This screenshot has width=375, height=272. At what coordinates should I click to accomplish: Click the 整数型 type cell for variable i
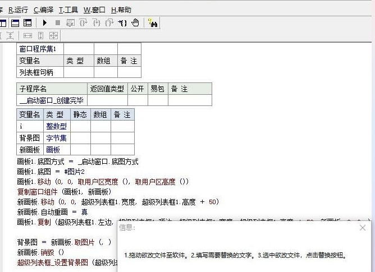tap(57, 126)
